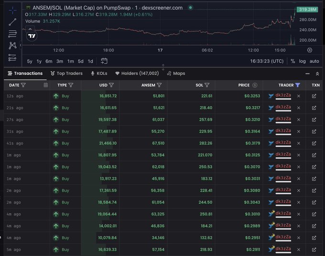Screen dimensions: 325x256
Task: Toggle log scale on chart
Action: (x=302, y=61)
